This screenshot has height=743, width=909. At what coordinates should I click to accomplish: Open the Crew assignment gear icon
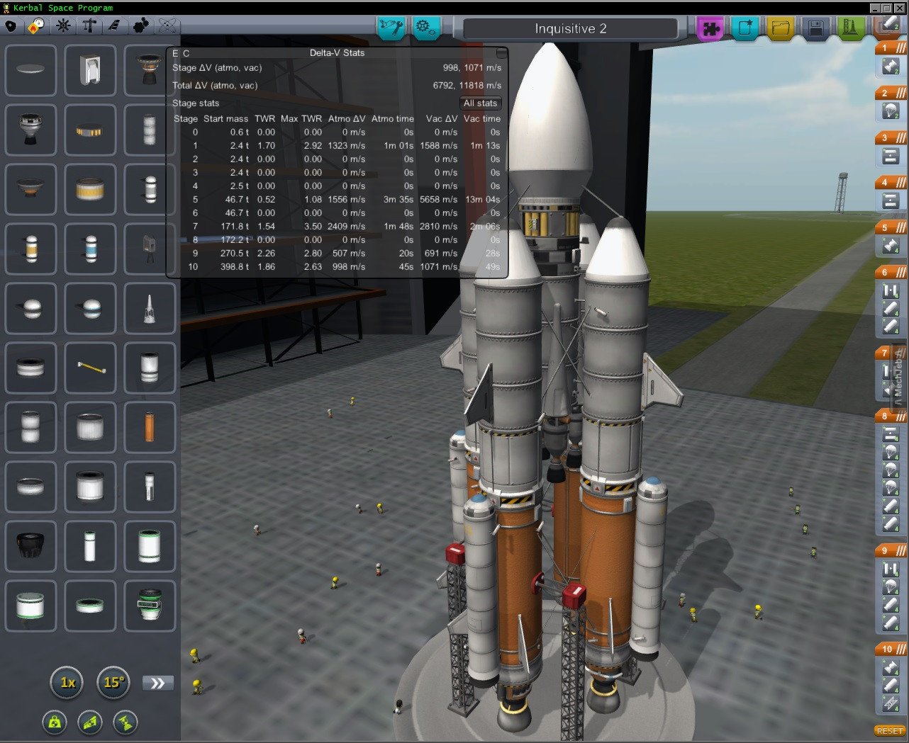pos(425,28)
